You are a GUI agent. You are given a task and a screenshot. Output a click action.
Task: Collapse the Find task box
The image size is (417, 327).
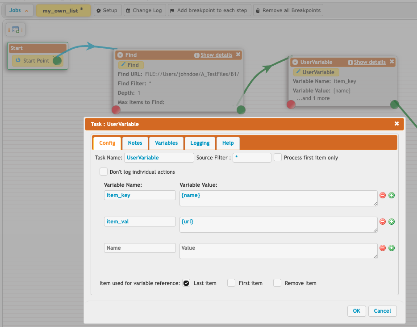tap(120, 55)
